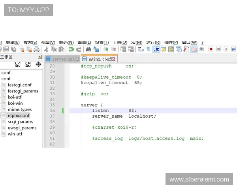The height and width of the screenshot is (189, 237).
Task: Open the 插件(P) menu
Action: 171,42
